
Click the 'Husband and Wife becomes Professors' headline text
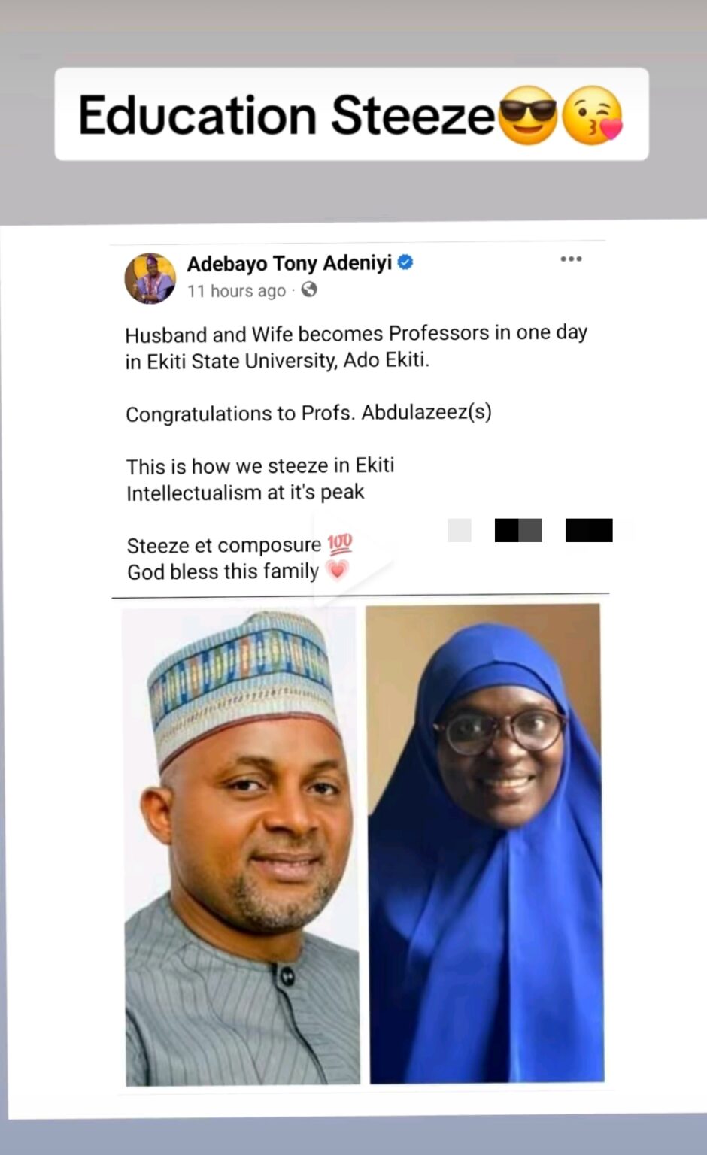pyautogui.click(x=355, y=333)
